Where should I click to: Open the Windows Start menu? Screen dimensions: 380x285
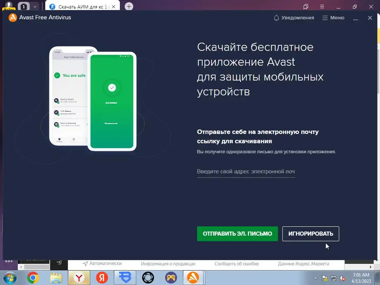(10, 278)
